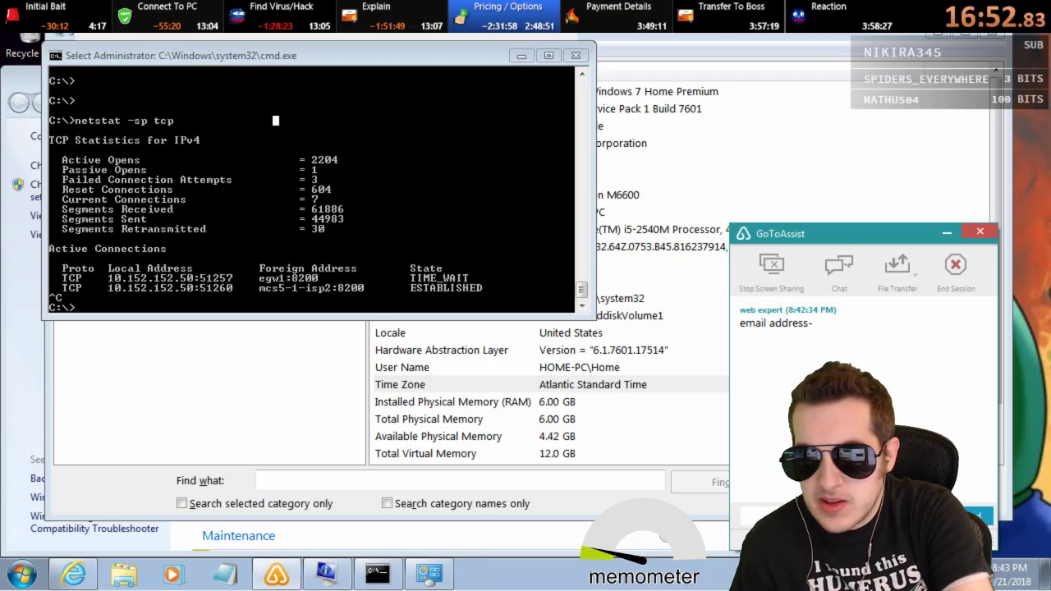This screenshot has width=1051, height=591.
Task: Launch Internet Explorer from the taskbar
Action: tap(73, 573)
